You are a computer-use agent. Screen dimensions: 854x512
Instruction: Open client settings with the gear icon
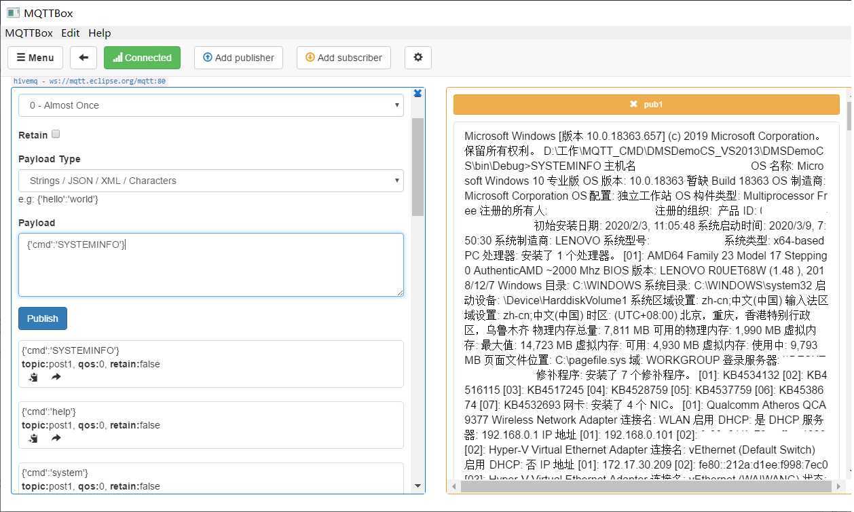418,58
